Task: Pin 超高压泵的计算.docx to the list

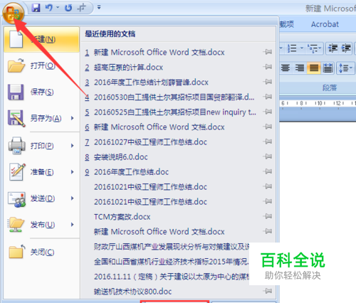Action: click(x=268, y=67)
